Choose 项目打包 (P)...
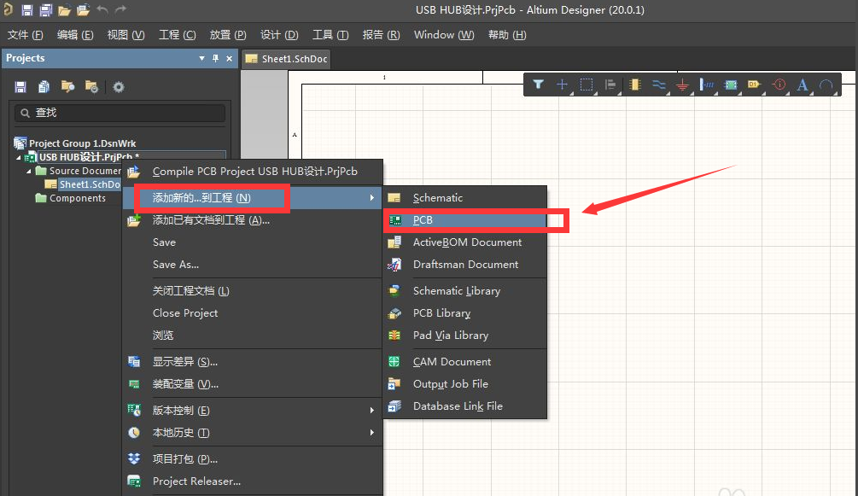Image resolution: width=858 pixels, height=496 pixels. tap(253, 458)
